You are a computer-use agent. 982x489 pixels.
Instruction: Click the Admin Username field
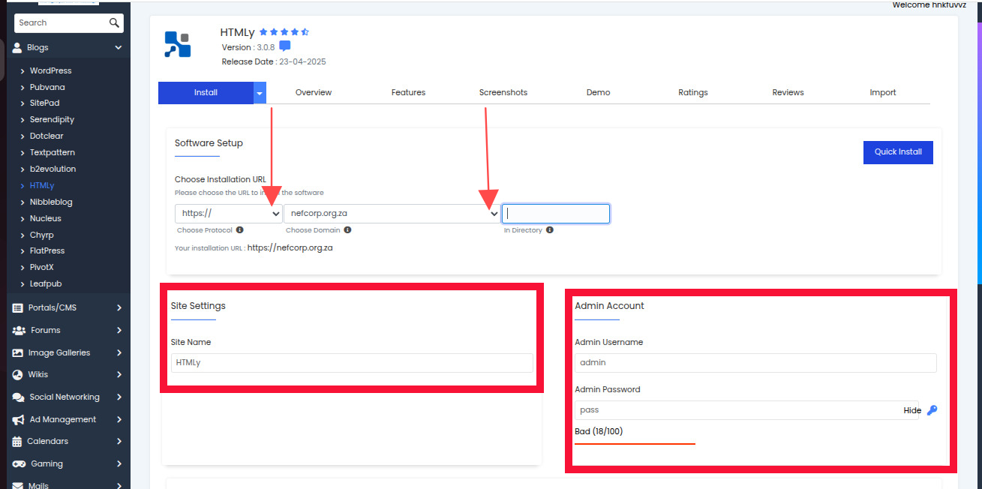coord(755,363)
